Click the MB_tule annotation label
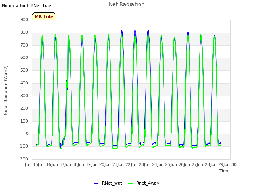Viewport: 254px width, 191px height. 44,17
